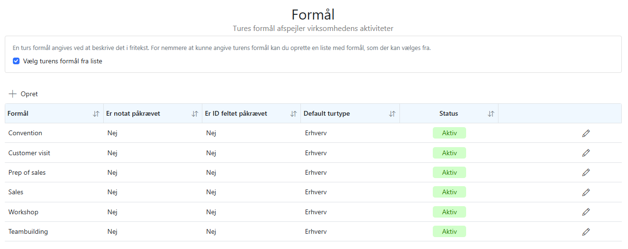This screenshot has width=628, height=249.
Task: Toggle 'Vælg turens formål fra liste' checkbox
Action: point(16,61)
